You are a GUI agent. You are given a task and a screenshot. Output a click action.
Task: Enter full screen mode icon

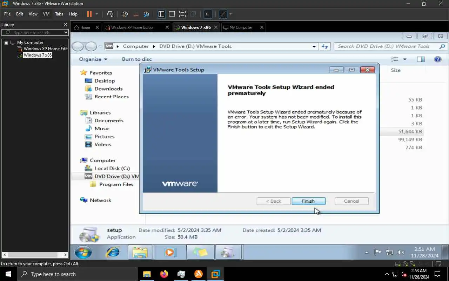point(182,14)
